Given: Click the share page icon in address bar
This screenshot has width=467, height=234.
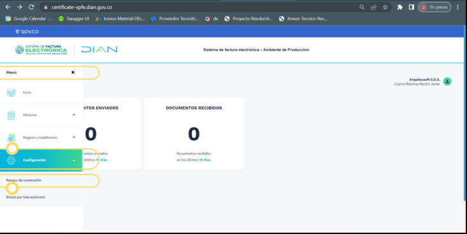Looking at the screenshot, I should [373, 7].
